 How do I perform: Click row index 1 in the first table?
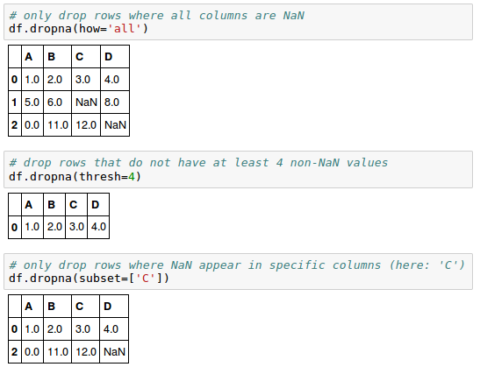coord(15,102)
